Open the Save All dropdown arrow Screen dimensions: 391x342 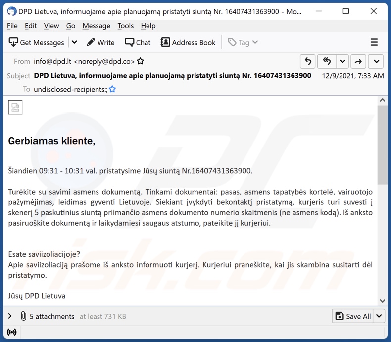click(379, 316)
